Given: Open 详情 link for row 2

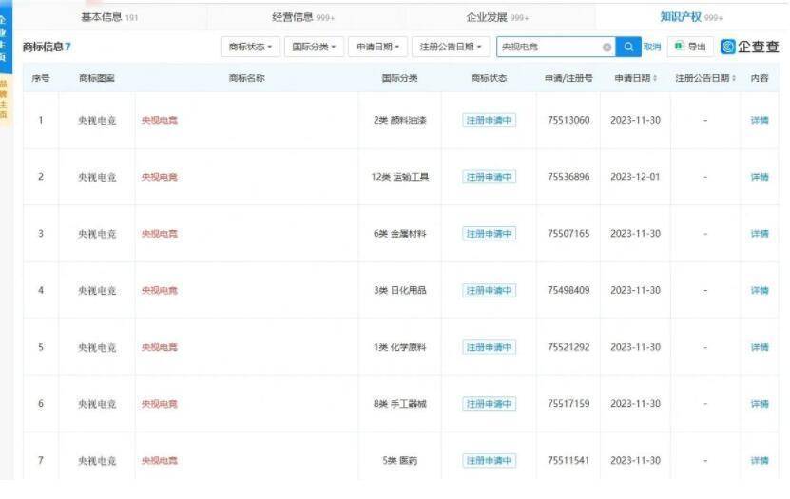Looking at the screenshot, I should [x=760, y=177].
